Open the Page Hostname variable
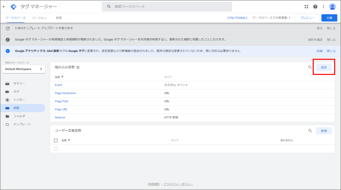 pos(65,93)
